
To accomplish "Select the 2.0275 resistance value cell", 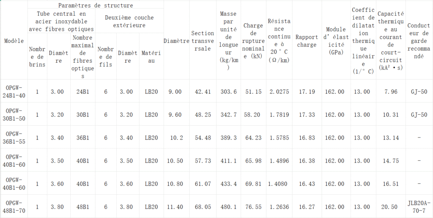I will [x=279, y=91].
